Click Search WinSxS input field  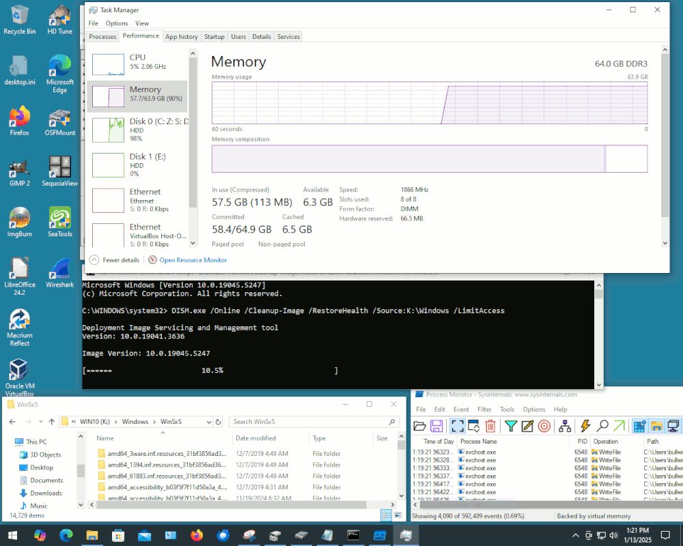pos(313,422)
